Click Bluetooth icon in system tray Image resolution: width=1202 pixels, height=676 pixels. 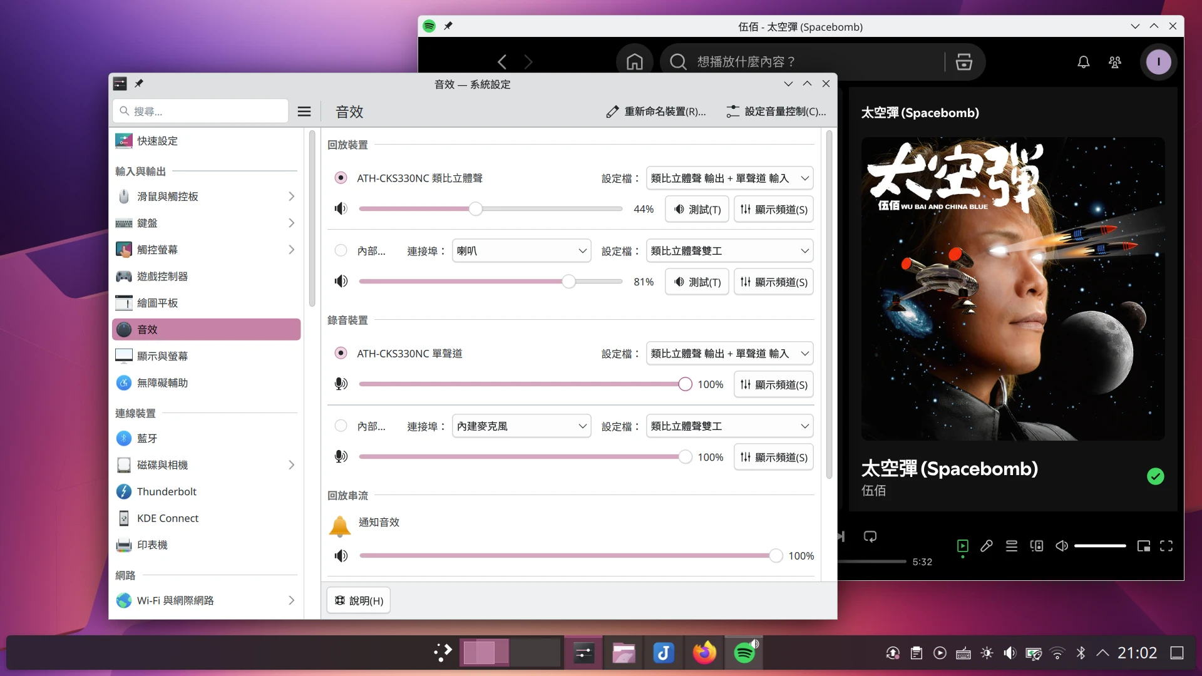[x=1081, y=653]
